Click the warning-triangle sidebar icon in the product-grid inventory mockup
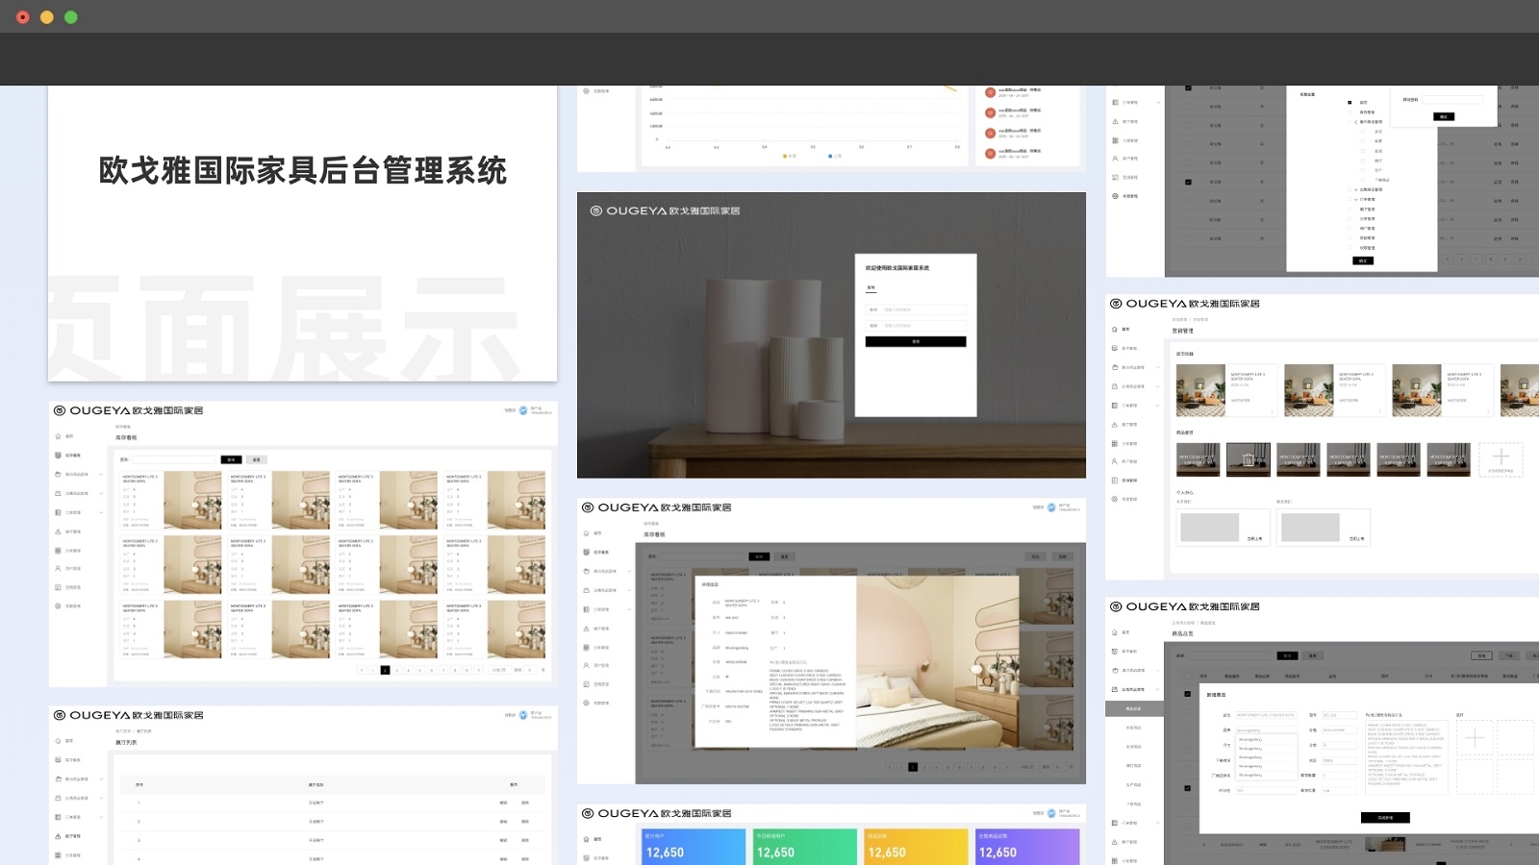This screenshot has height=865, width=1539. (58, 531)
